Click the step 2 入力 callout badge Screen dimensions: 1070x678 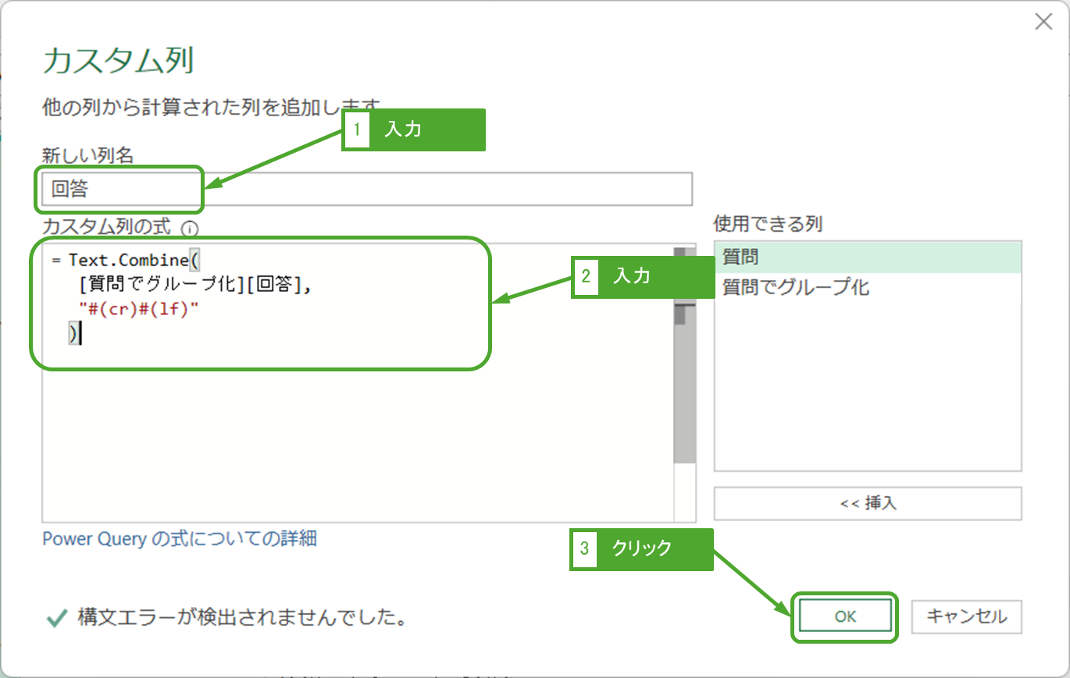tap(643, 275)
